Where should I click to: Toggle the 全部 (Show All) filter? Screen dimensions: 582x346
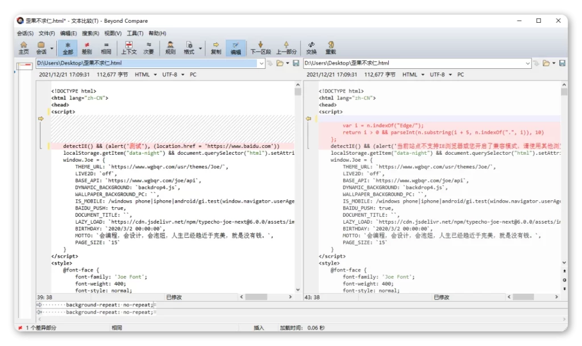click(68, 48)
